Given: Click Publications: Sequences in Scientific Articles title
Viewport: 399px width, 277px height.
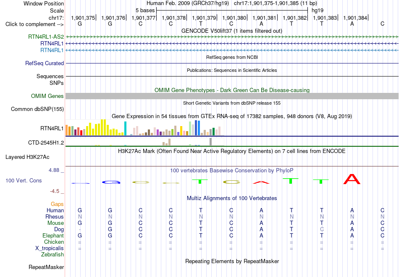Looking at the screenshot, I should coord(232,70).
